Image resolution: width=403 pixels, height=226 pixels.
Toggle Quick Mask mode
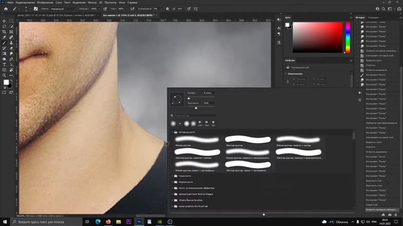pyautogui.click(x=4, y=92)
